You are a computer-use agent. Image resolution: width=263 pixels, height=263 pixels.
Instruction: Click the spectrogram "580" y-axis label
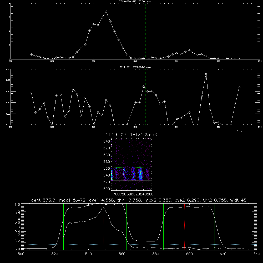107,162
